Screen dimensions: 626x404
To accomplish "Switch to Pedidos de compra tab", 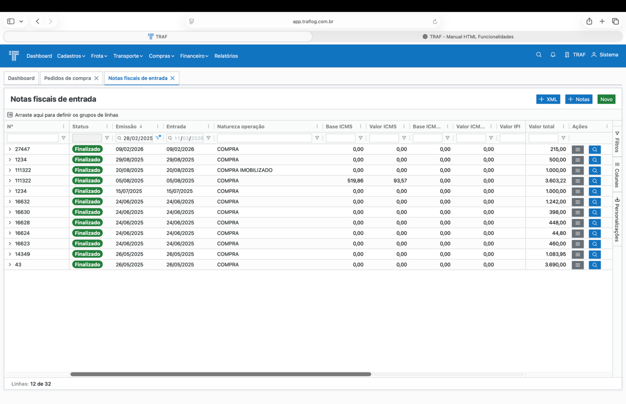I will tap(68, 78).
